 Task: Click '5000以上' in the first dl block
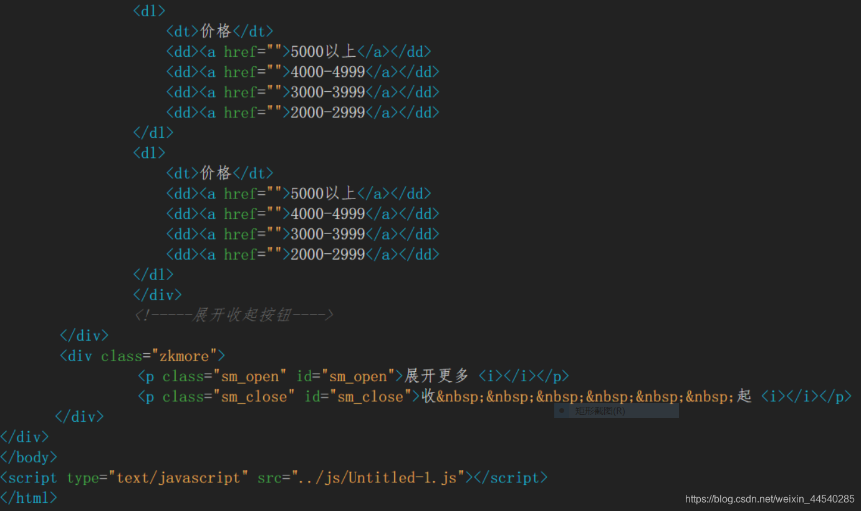click(324, 52)
